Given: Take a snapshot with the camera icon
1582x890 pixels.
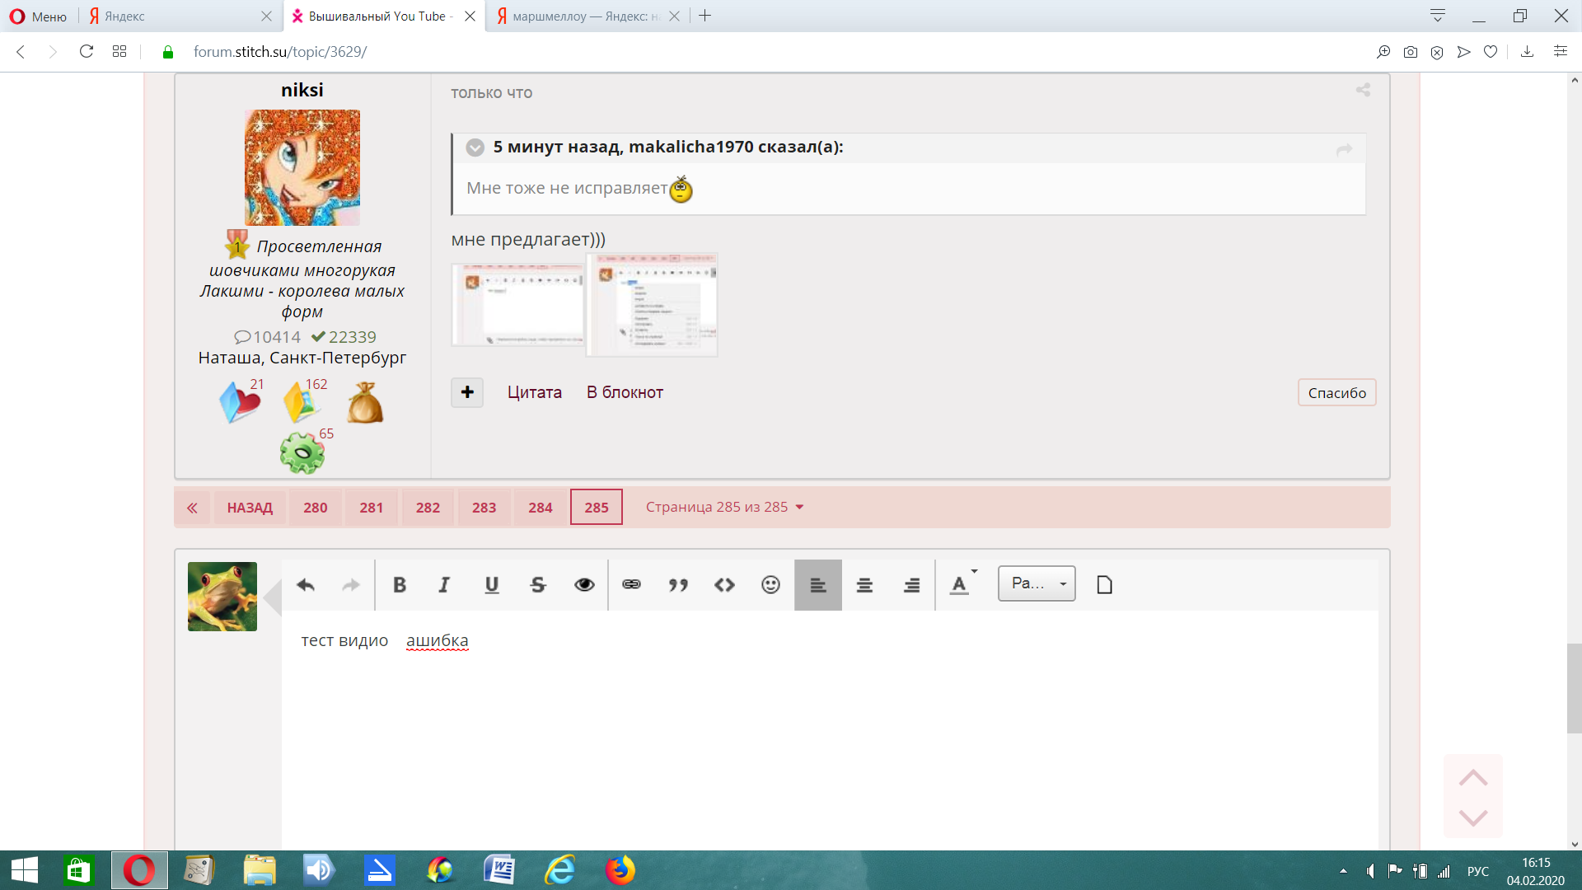Looking at the screenshot, I should [1411, 52].
